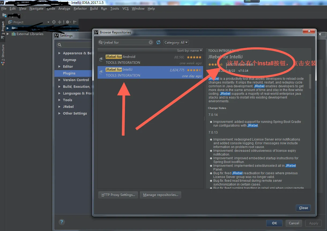Open the Project view selector dropdown arrow
This screenshot has width=327, height=231.
48,22
